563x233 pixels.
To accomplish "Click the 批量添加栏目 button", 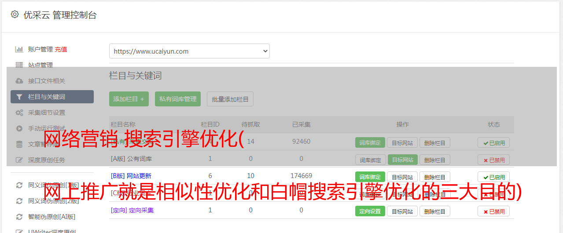I will [x=230, y=99].
